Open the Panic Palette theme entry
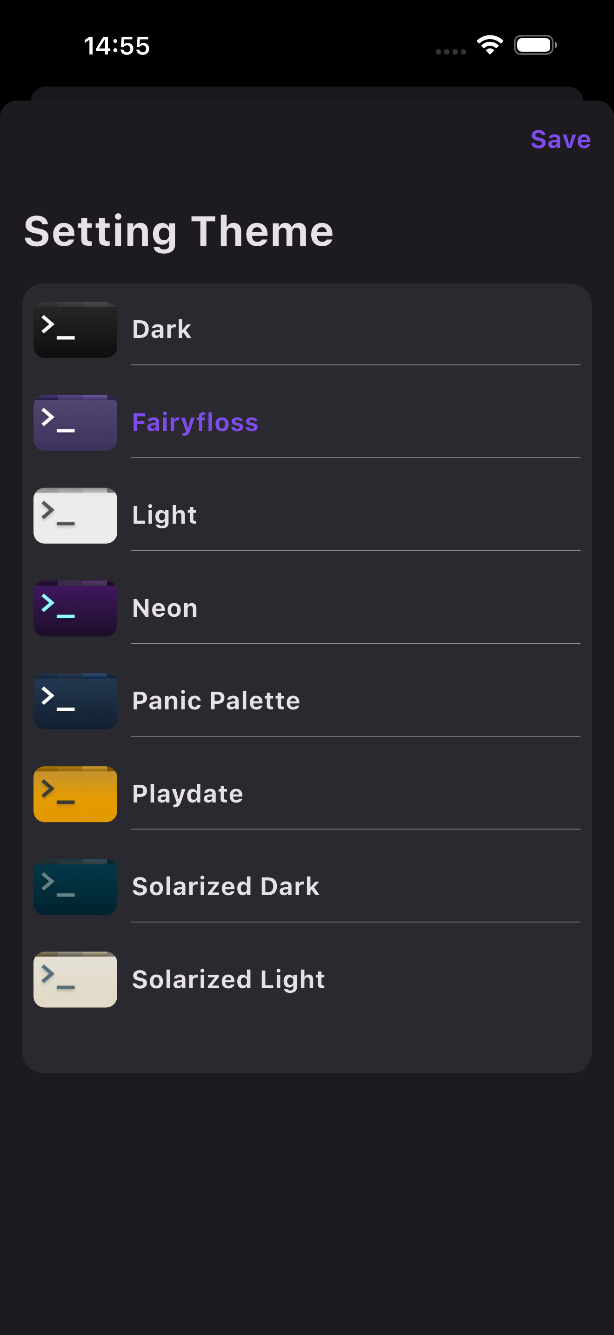 [x=216, y=701]
